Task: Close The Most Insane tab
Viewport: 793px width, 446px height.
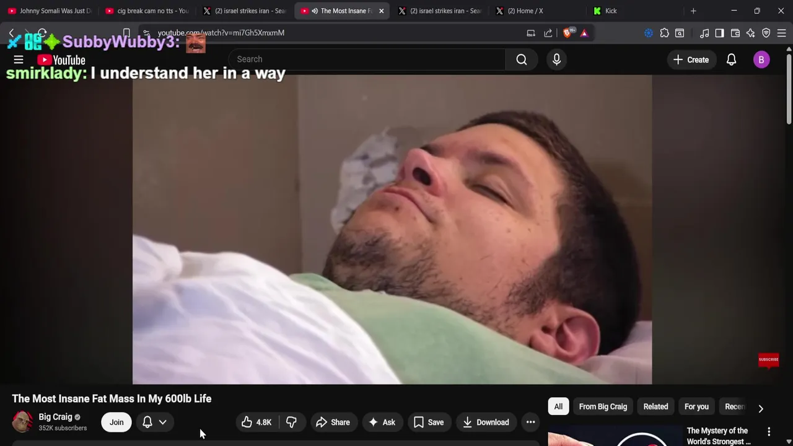Action: click(x=381, y=11)
